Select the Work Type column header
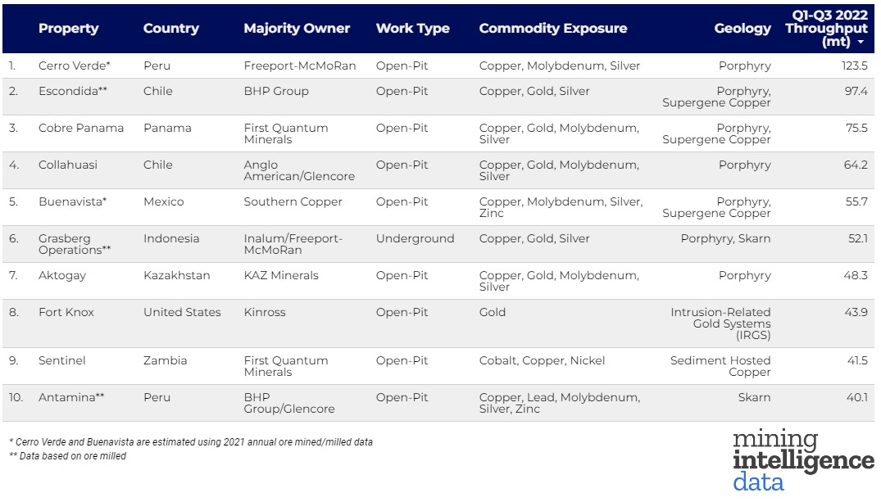 point(412,29)
